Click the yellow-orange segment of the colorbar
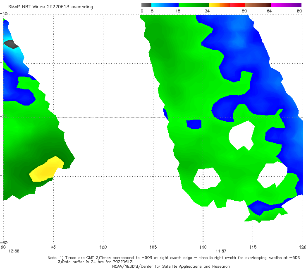The width and height of the screenshot is (306, 269). [220, 5]
